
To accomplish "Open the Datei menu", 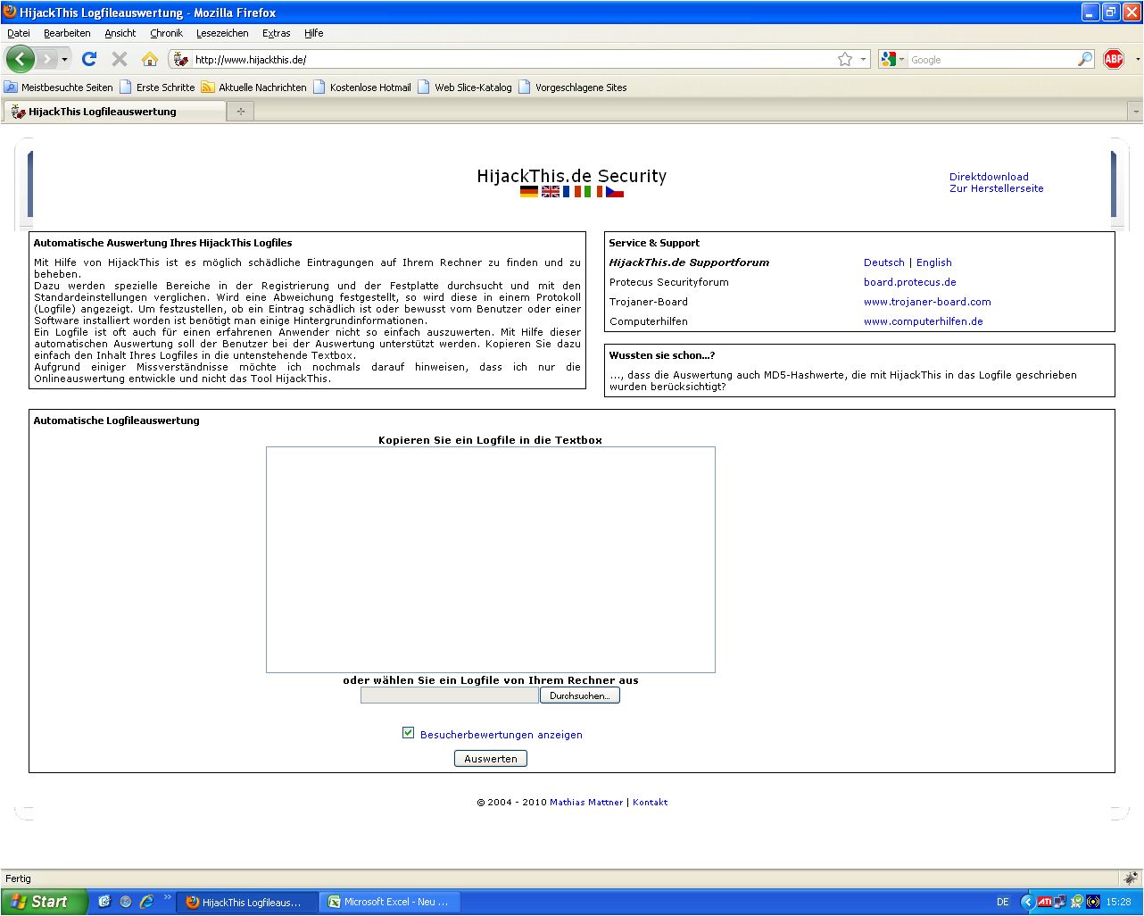I will [19, 33].
